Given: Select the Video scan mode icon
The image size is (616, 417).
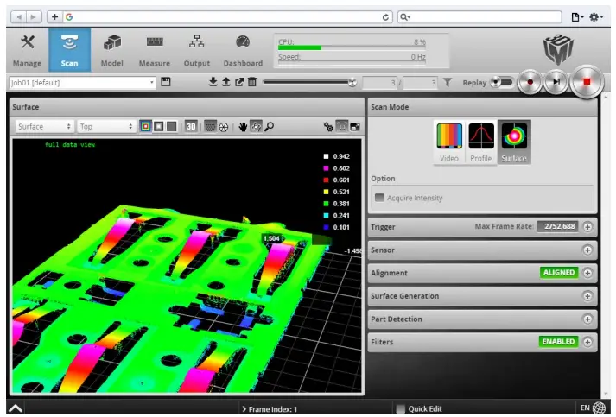Looking at the screenshot, I should point(449,141).
